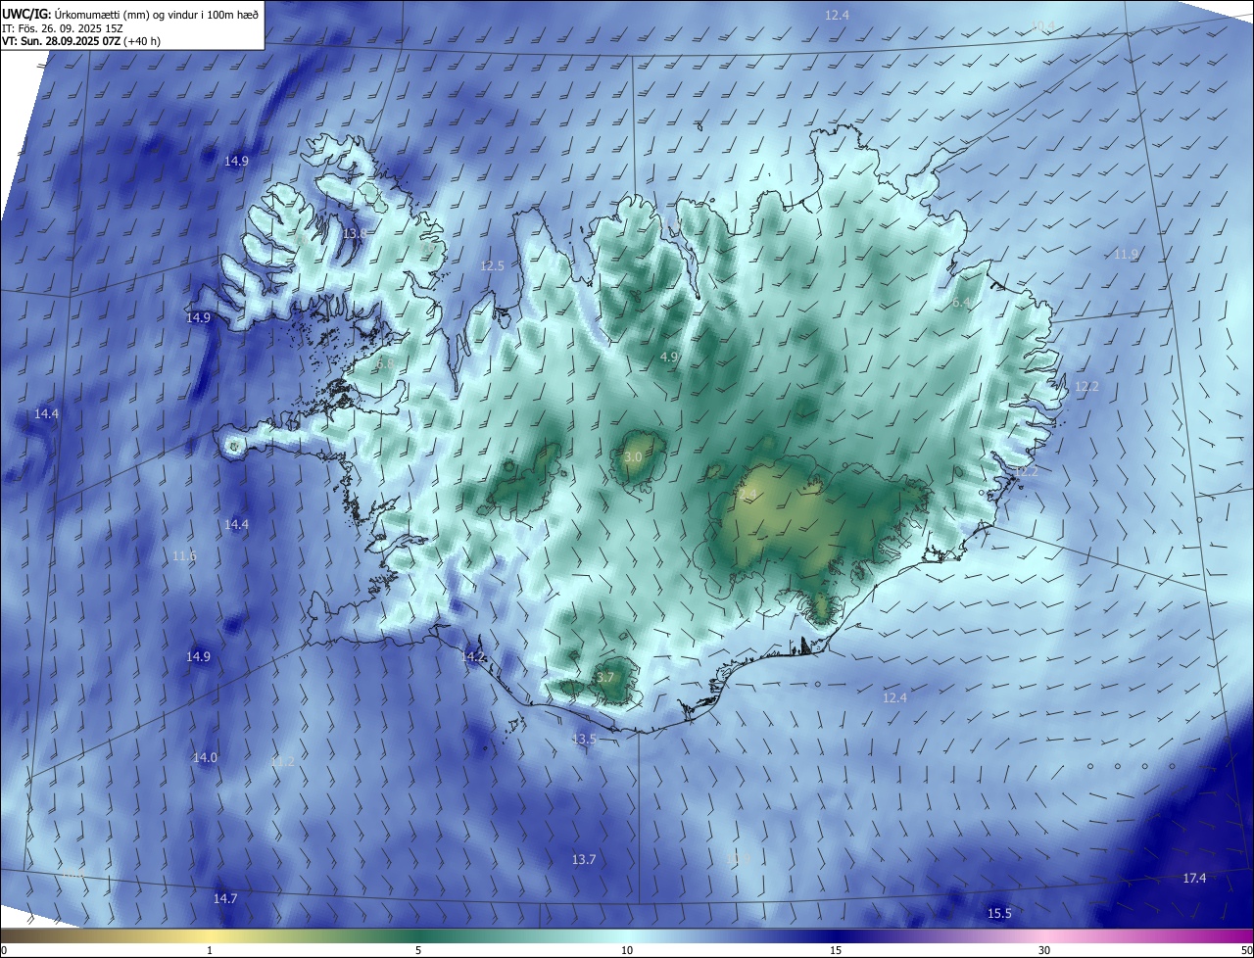Click the 11.2 value label

click(x=282, y=761)
